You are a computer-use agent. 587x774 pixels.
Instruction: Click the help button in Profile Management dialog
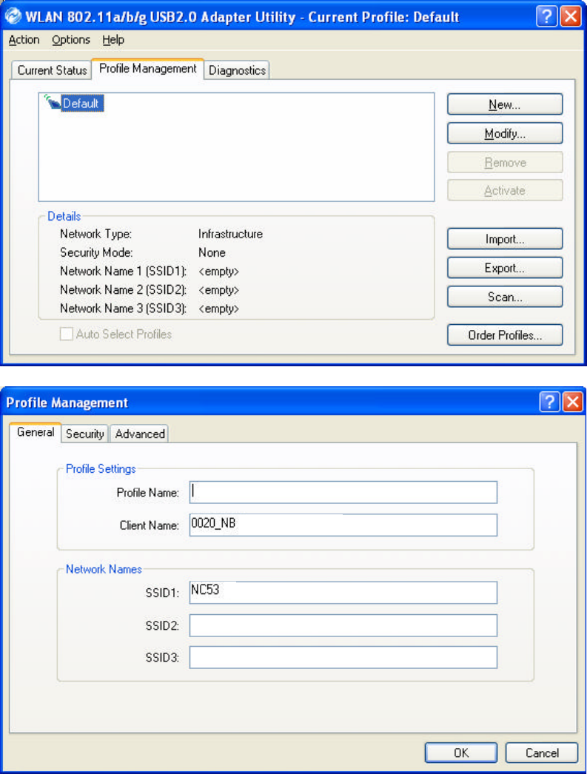(549, 402)
